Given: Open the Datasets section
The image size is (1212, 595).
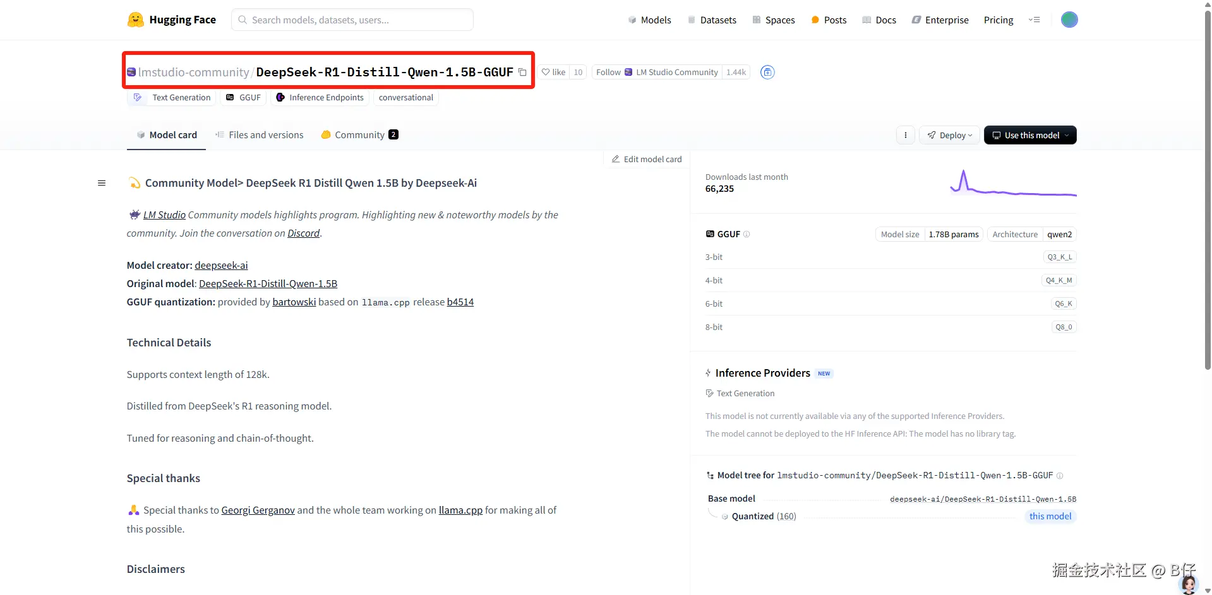Looking at the screenshot, I should tap(712, 20).
